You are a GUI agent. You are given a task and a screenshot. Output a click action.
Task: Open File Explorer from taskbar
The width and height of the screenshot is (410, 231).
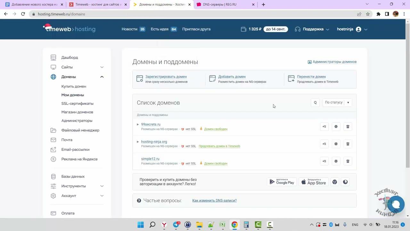(x=199, y=225)
